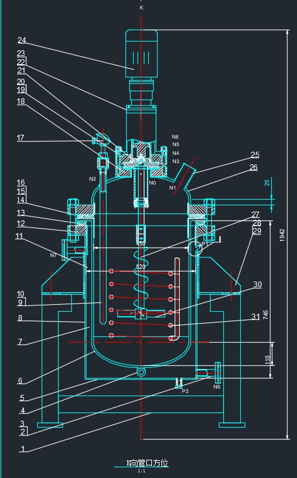Select part callout number 11
This screenshot has width=297, height=478.
pos(19,236)
